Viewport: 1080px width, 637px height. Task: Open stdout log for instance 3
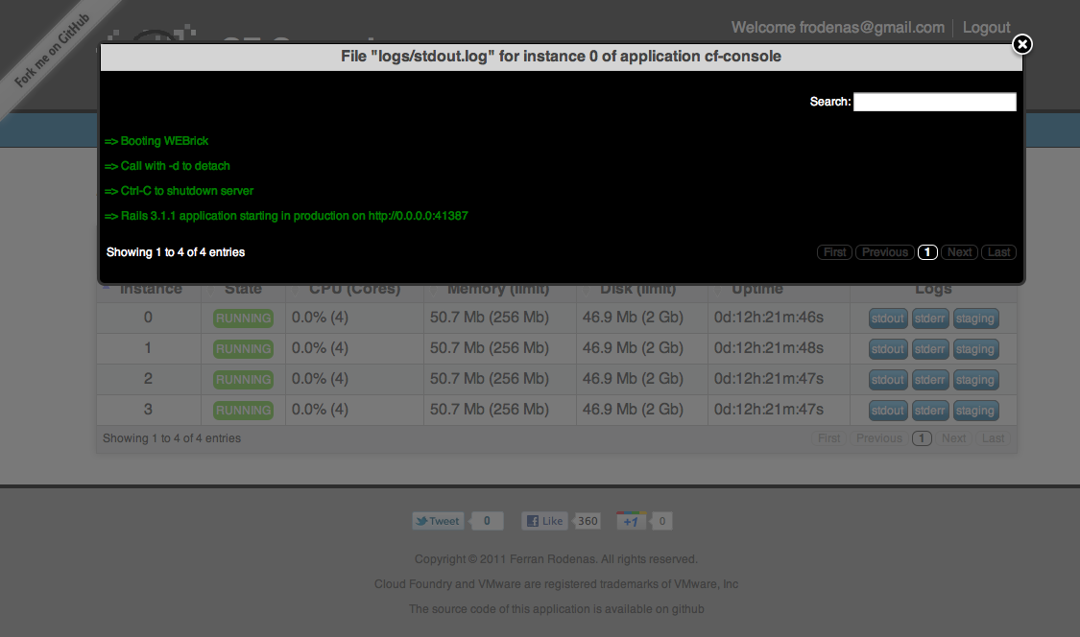[x=888, y=411]
